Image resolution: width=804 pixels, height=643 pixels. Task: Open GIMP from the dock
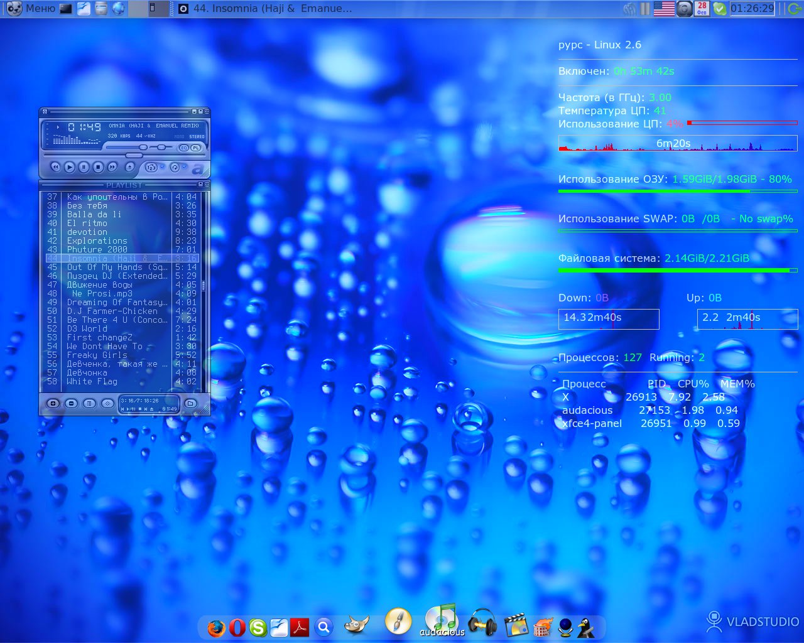[x=356, y=625]
